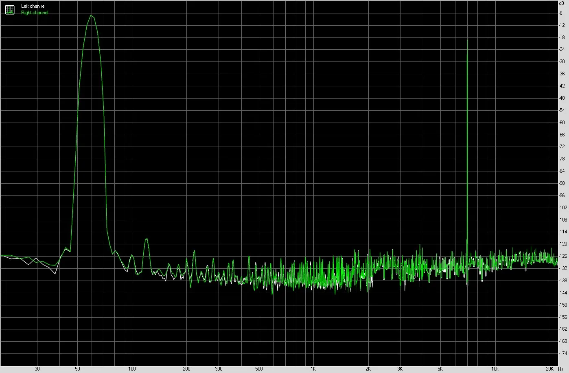569x373 pixels.
Task: Click the '30' frequency axis label
Action: coord(37,369)
